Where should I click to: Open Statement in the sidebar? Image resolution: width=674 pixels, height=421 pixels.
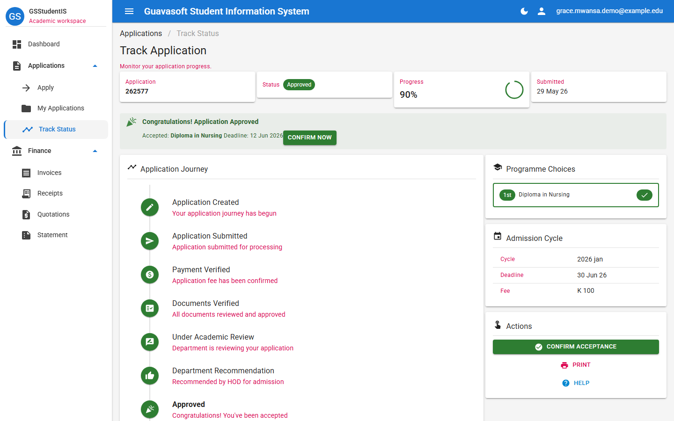click(56, 235)
